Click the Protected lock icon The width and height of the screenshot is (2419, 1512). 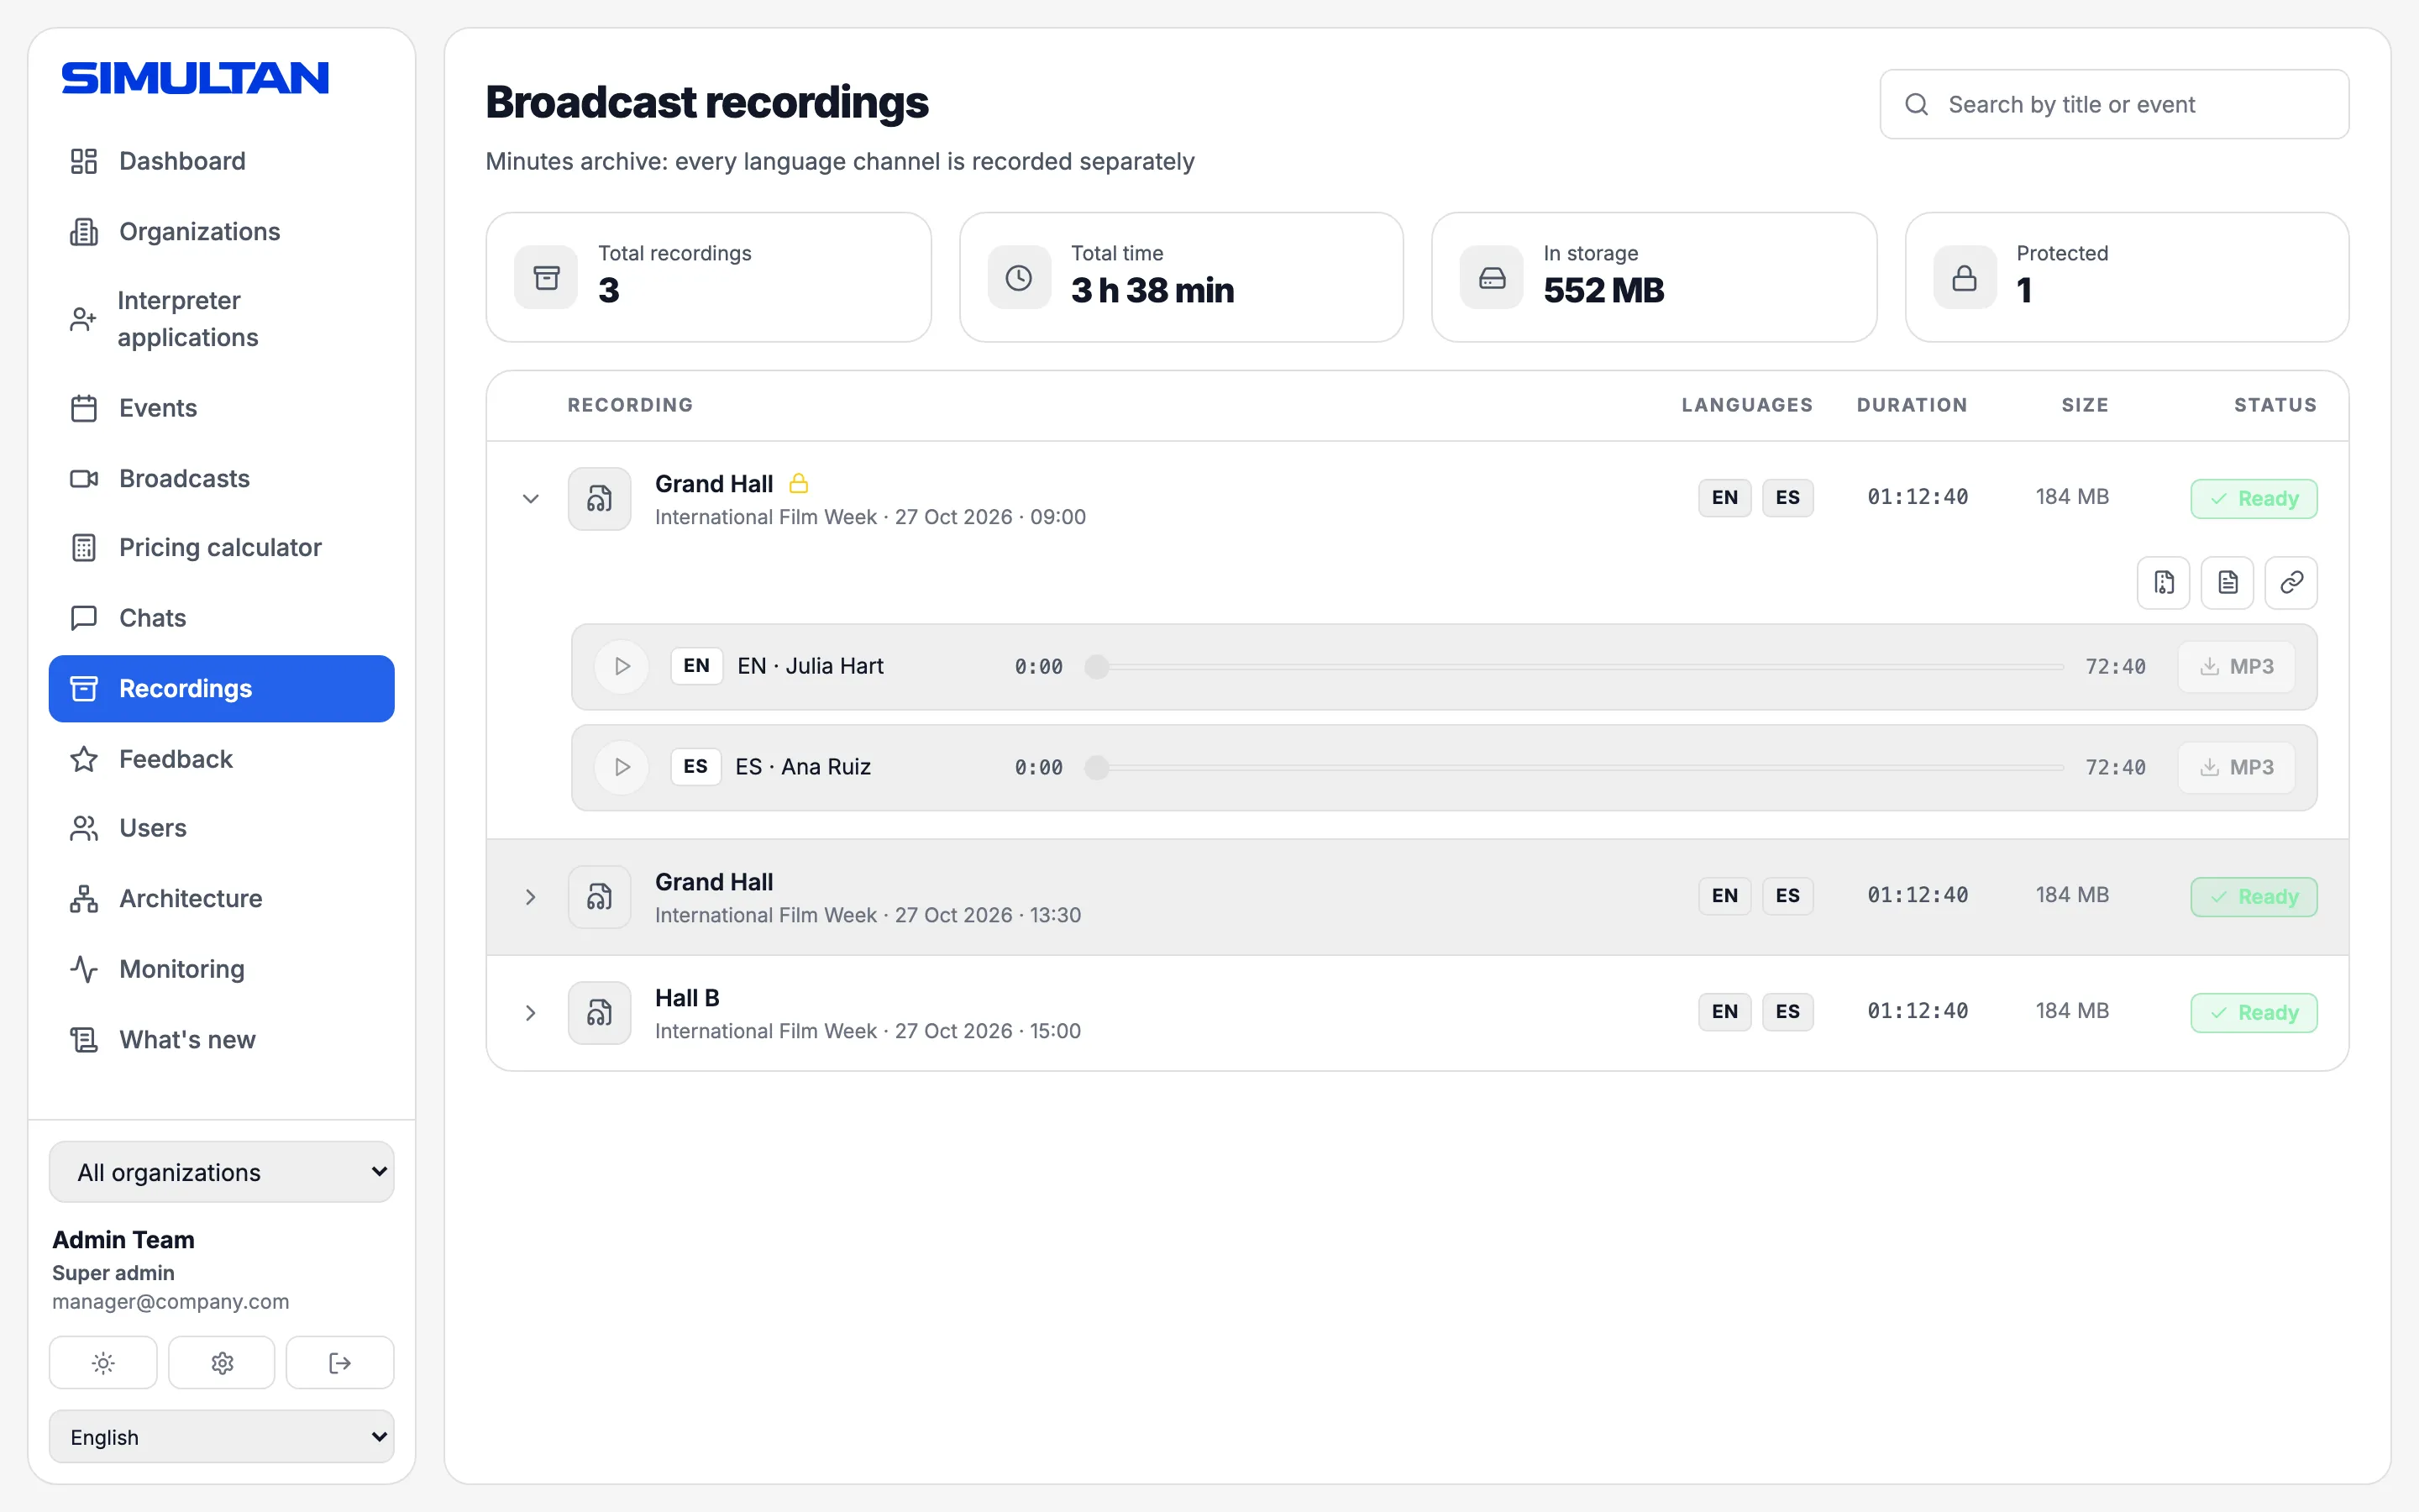(x=1965, y=277)
